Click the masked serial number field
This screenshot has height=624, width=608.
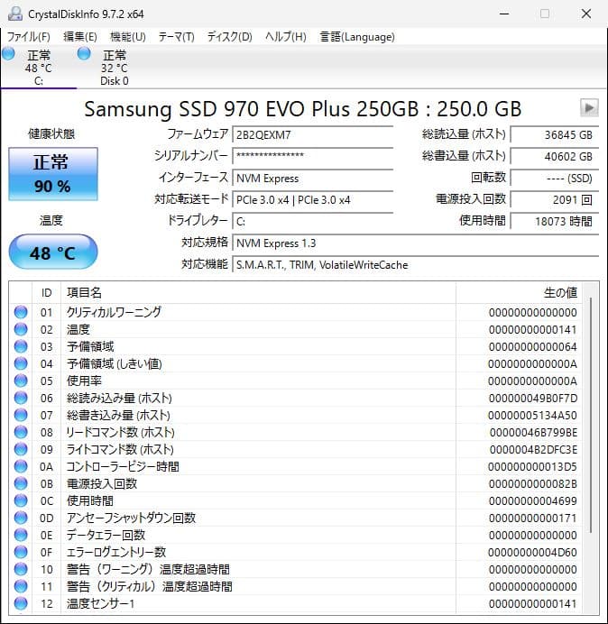312,156
